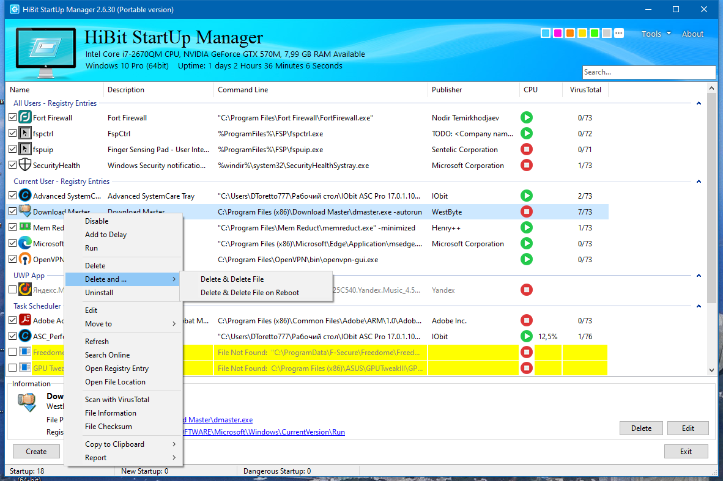Choose Add to Delay in context menu
The width and height of the screenshot is (723, 481).
[x=124, y=235]
